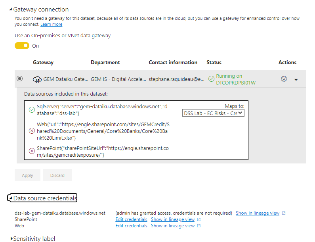Click the Department column header
Viewport: 315px width, 242px height.
[105, 63]
